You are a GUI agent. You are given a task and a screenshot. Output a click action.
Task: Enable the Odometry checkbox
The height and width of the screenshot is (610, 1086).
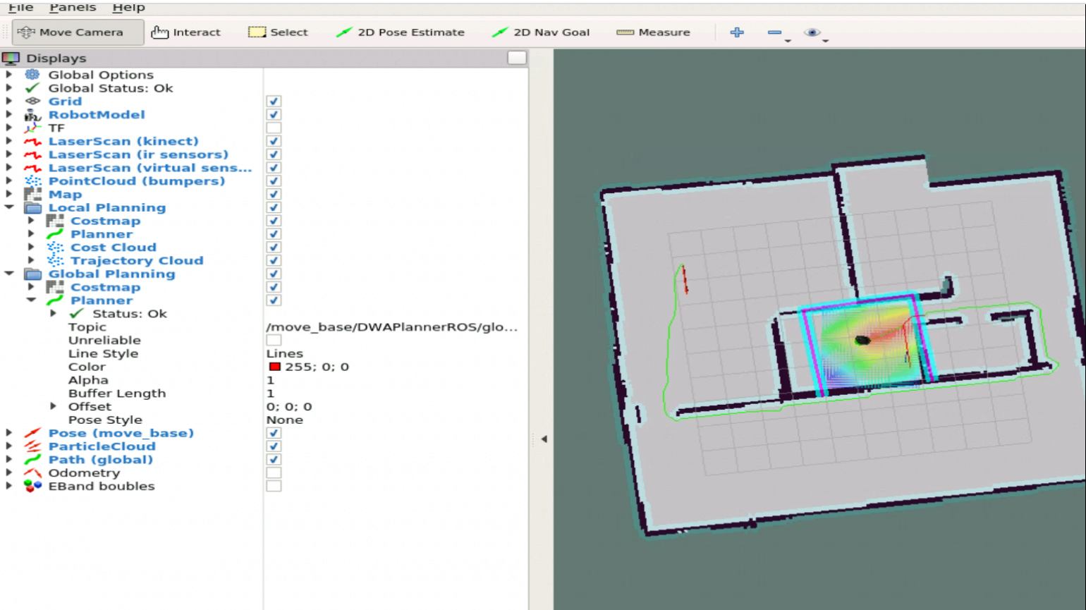[x=274, y=472]
